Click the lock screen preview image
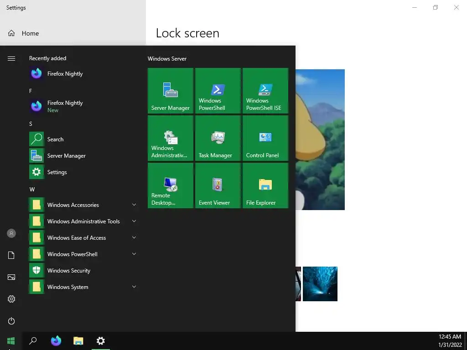Screen dimensions: 467x350 (x=320, y=139)
